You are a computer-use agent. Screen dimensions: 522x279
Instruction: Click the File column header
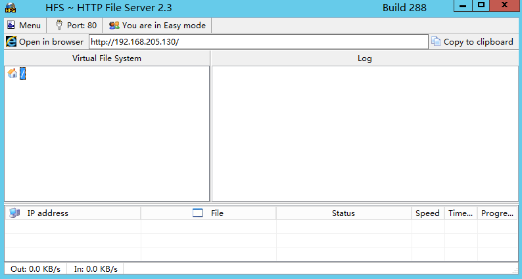[x=208, y=213]
